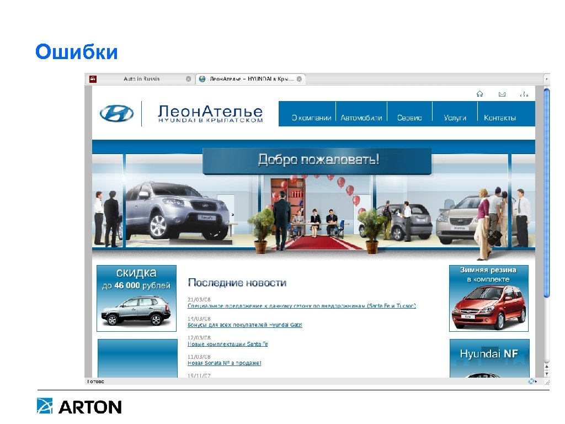Click the globe favicon of ЛеонАтелье tab

tap(202, 78)
